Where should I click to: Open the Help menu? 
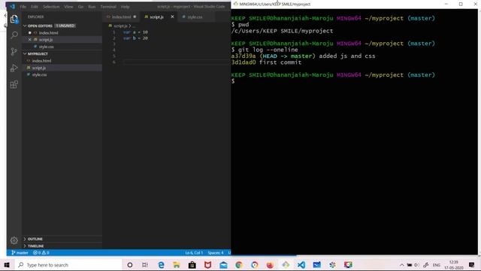125,7
